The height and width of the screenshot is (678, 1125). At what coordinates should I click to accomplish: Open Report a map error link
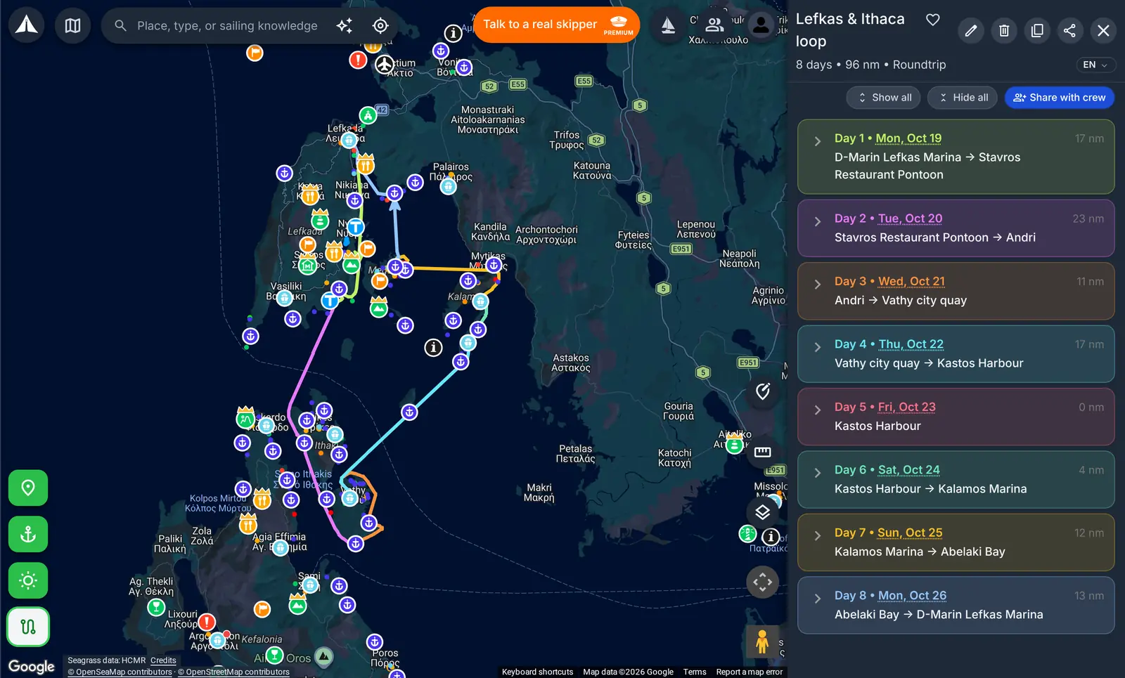(x=749, y=672)
